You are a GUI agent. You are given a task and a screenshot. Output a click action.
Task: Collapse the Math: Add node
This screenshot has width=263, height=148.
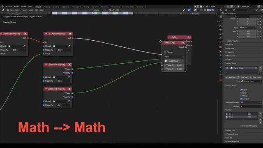[x=164, y=43]
